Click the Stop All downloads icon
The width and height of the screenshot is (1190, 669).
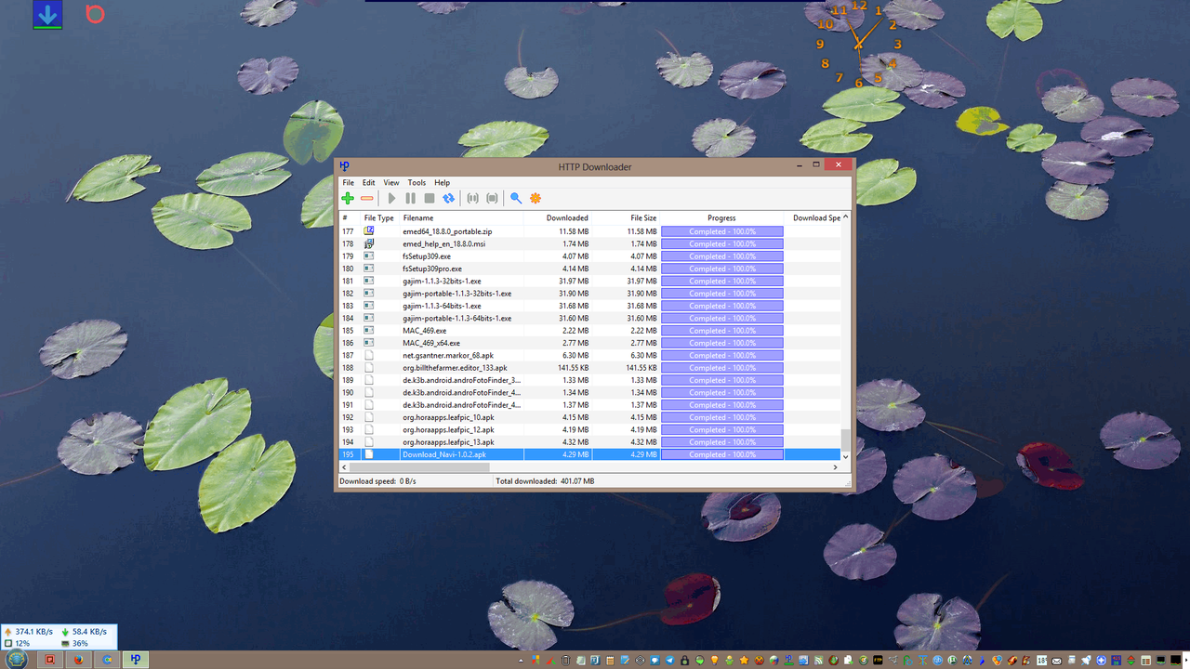[x=492, y=198]
